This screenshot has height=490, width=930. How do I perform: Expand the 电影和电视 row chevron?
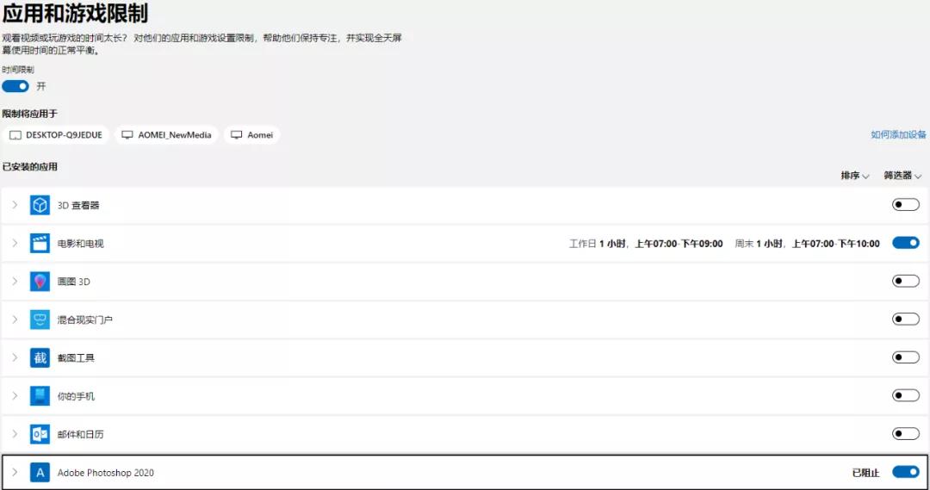tap(15, 243)
